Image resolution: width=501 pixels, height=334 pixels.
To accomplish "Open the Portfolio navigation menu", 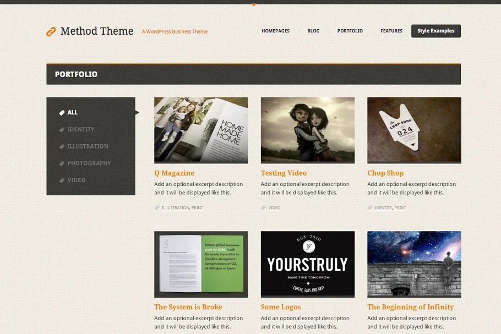I will coord(350,31).
